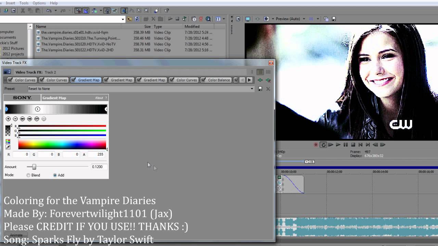Image resolution: width=438 pixels, height=246 pixels.
Task: Open the Help menu
Action: pyautogui.click(x=54, y=3)
